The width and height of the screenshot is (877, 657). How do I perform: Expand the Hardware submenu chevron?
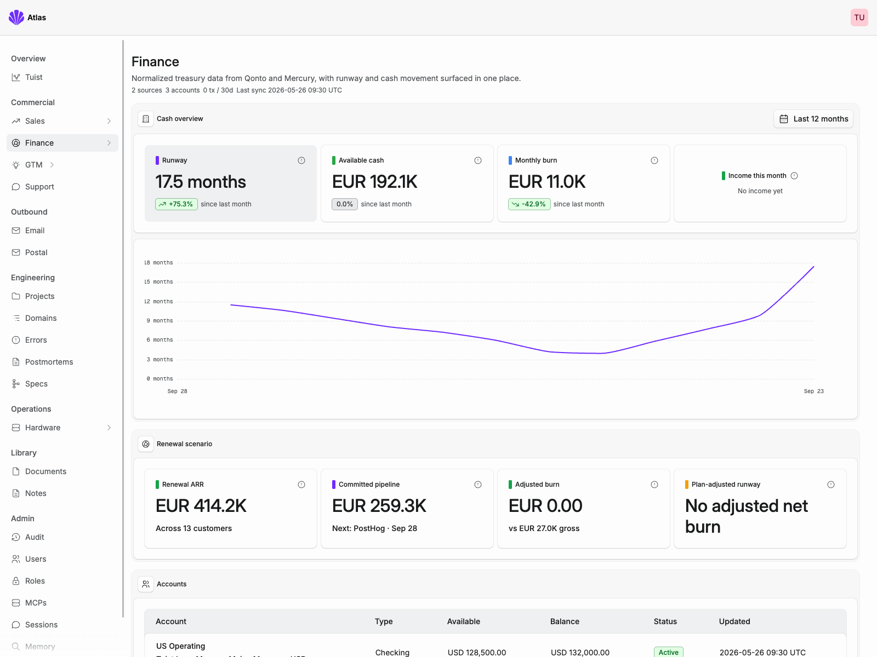[x=109, y=428]
